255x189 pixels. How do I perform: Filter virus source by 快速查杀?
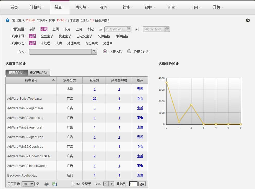click(65, 36)
